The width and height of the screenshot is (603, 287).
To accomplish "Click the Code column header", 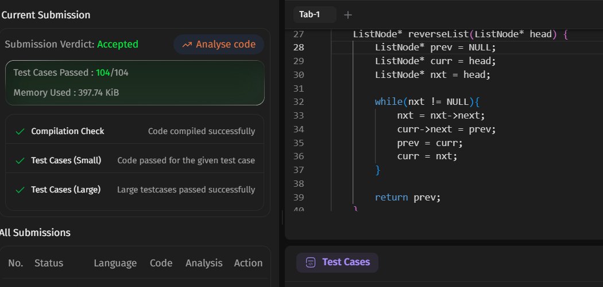I will [161, 263].
